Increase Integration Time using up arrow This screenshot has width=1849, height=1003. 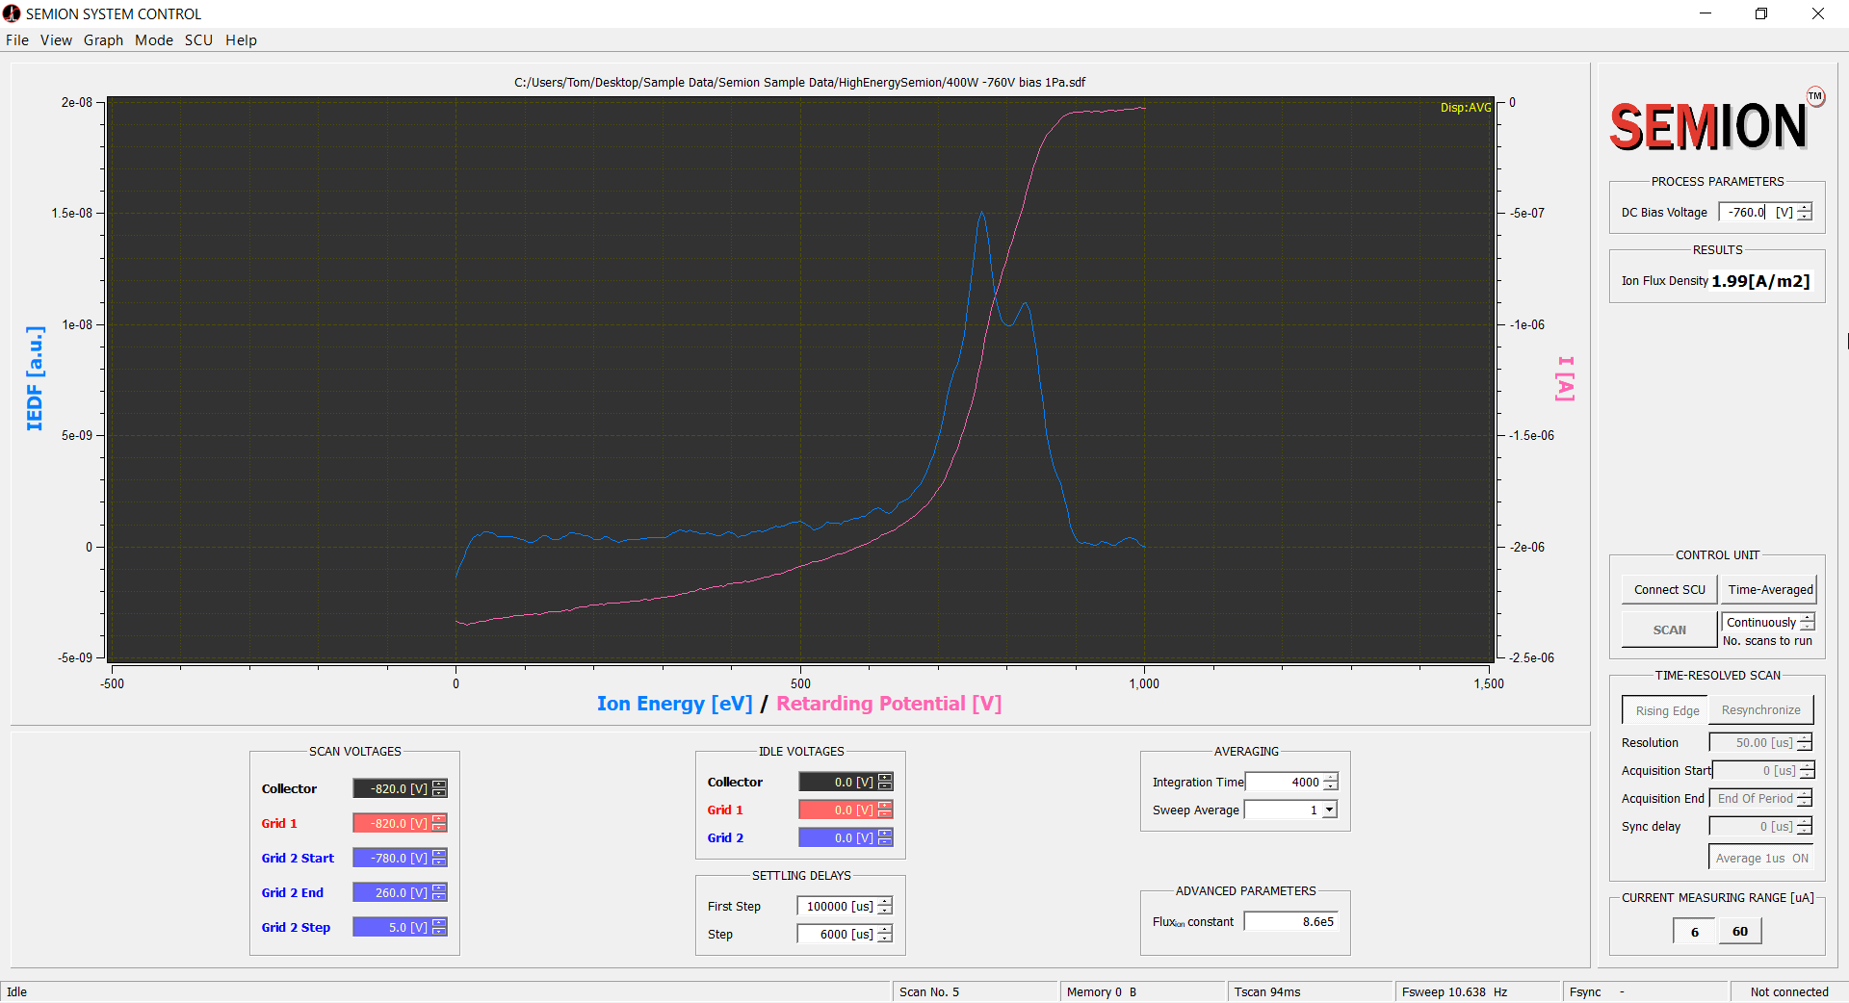(1330, 778)
